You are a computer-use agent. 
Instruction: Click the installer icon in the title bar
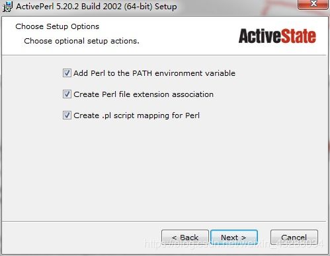[7, 7]
